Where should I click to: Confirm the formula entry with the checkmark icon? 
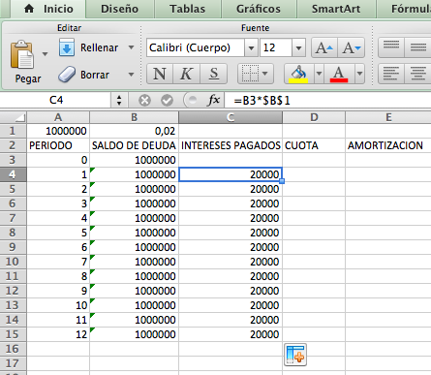tap(167, 101)
